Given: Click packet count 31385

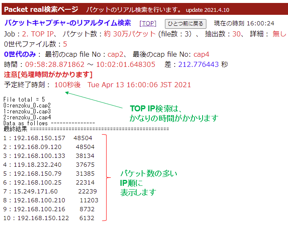Looking at the screenshot, I should pyautogui.click(x=85, y=174).
